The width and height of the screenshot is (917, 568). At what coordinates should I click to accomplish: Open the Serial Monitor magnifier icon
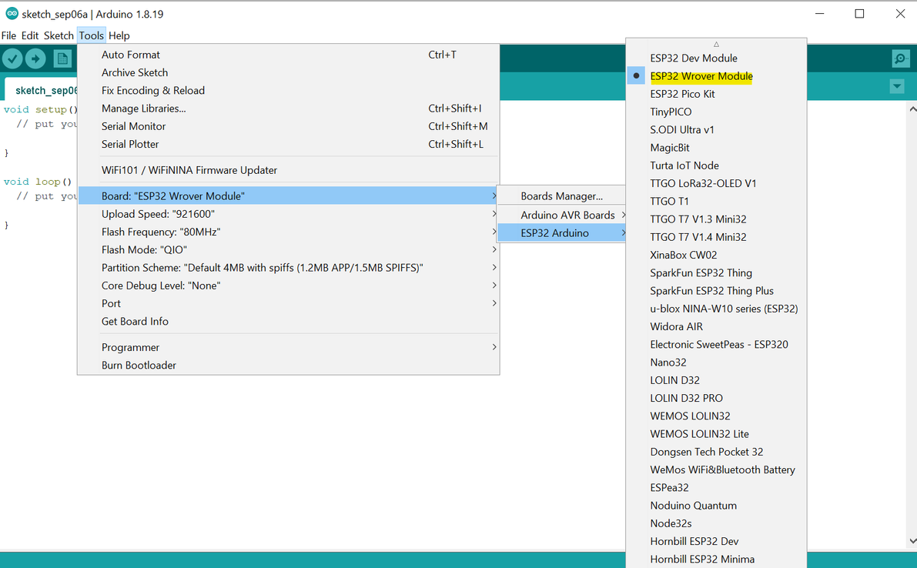pos(900,58)
